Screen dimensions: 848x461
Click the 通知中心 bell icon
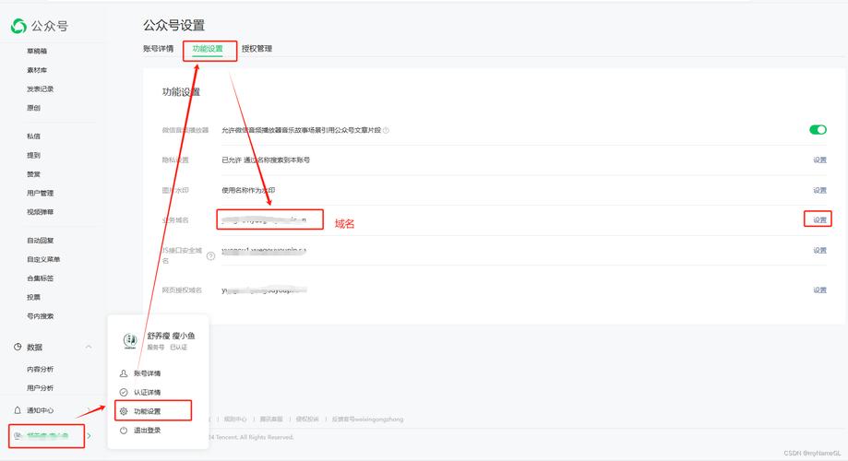tap(18, 410)
